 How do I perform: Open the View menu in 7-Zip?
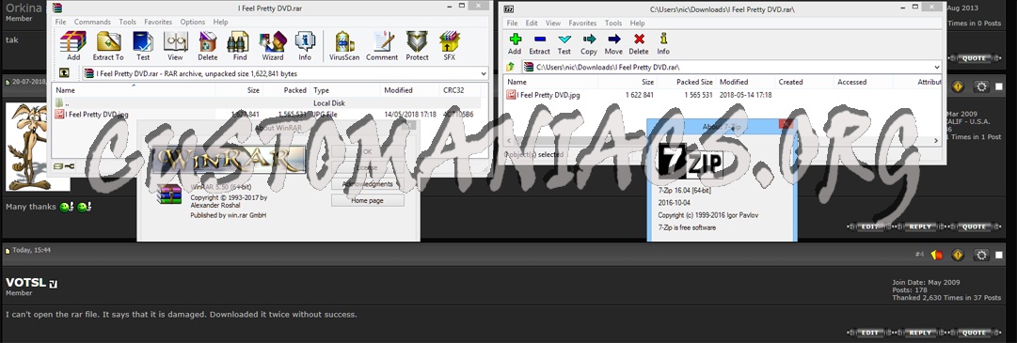click(552, 23)
